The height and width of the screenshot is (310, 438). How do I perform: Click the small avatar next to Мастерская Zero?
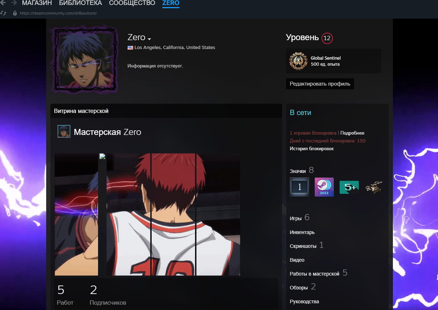click(64, 131)
